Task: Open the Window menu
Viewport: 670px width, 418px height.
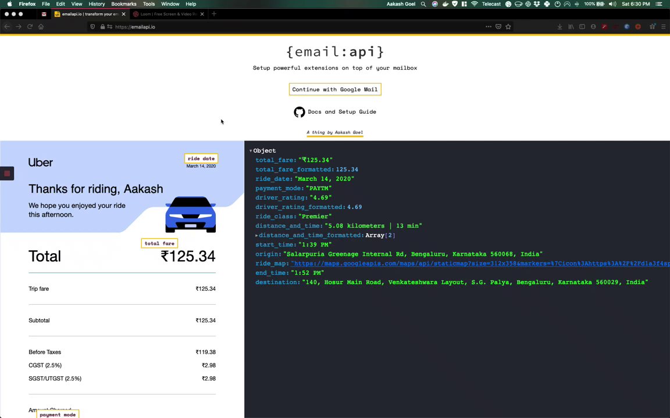Action: tap(170, 4)
